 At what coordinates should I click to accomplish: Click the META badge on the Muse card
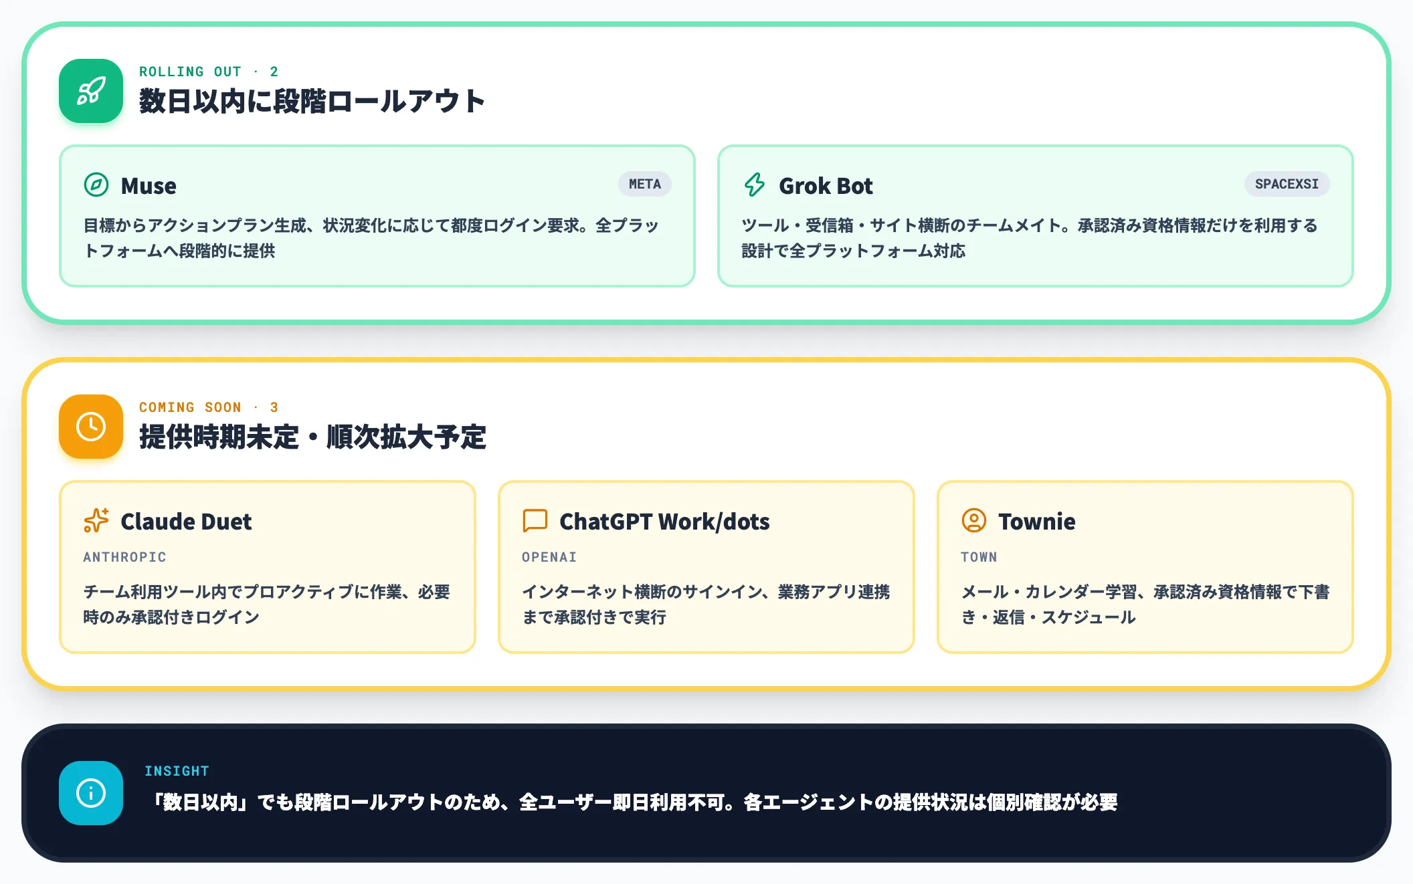pyautogui.click(x=645, y=184)
